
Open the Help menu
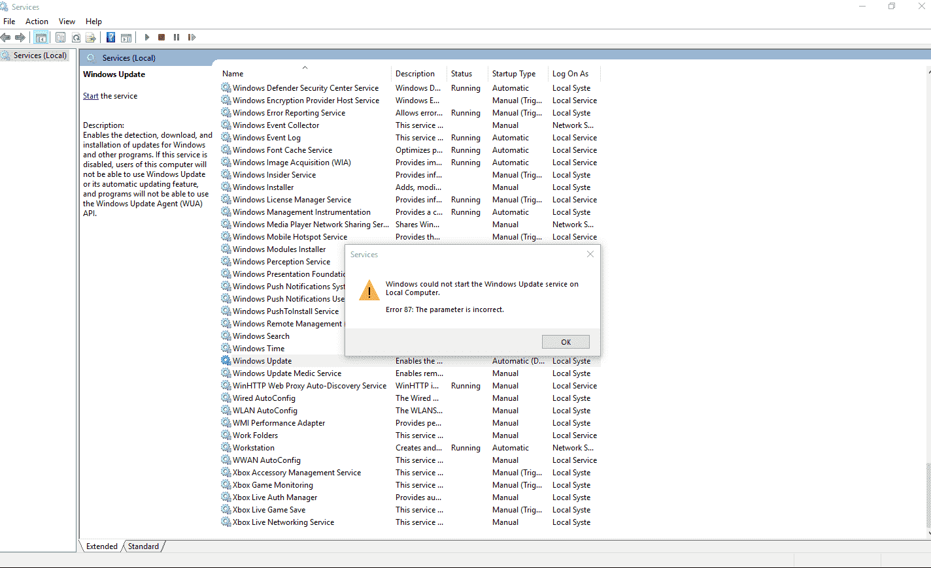[x=93, y=22]
